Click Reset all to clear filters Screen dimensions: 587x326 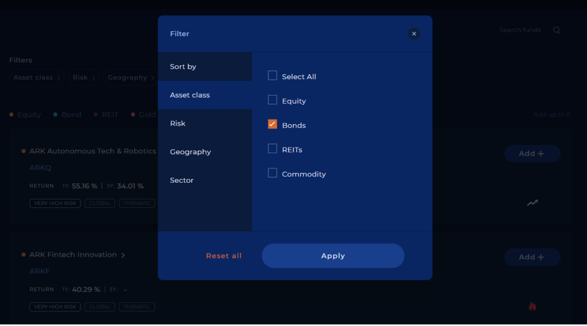(x=224, y=256)
